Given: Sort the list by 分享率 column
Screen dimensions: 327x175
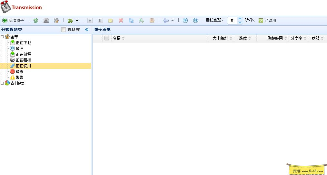Looking at the screenshot, I should pyautogui.click(x=298, y=38).
